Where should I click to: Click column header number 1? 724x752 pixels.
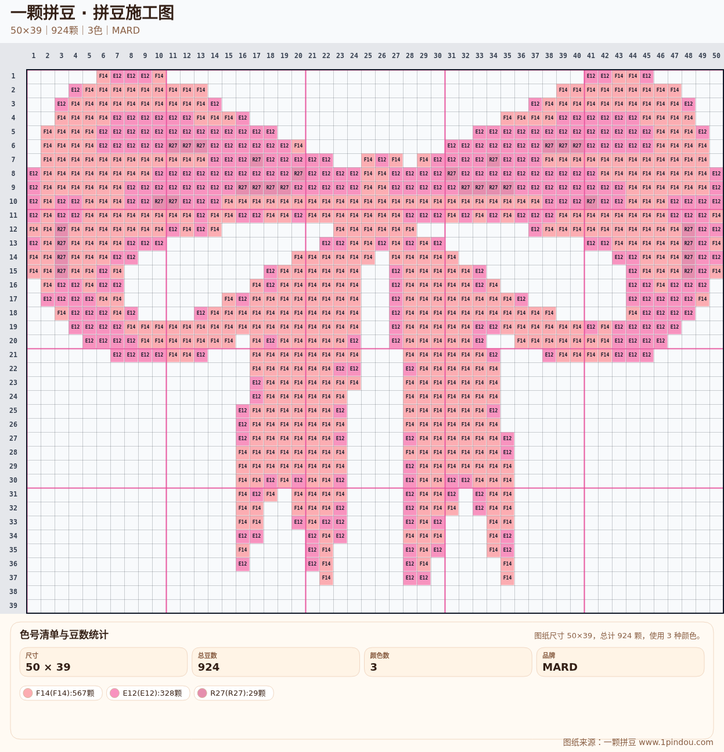click(x=34, y=56)
